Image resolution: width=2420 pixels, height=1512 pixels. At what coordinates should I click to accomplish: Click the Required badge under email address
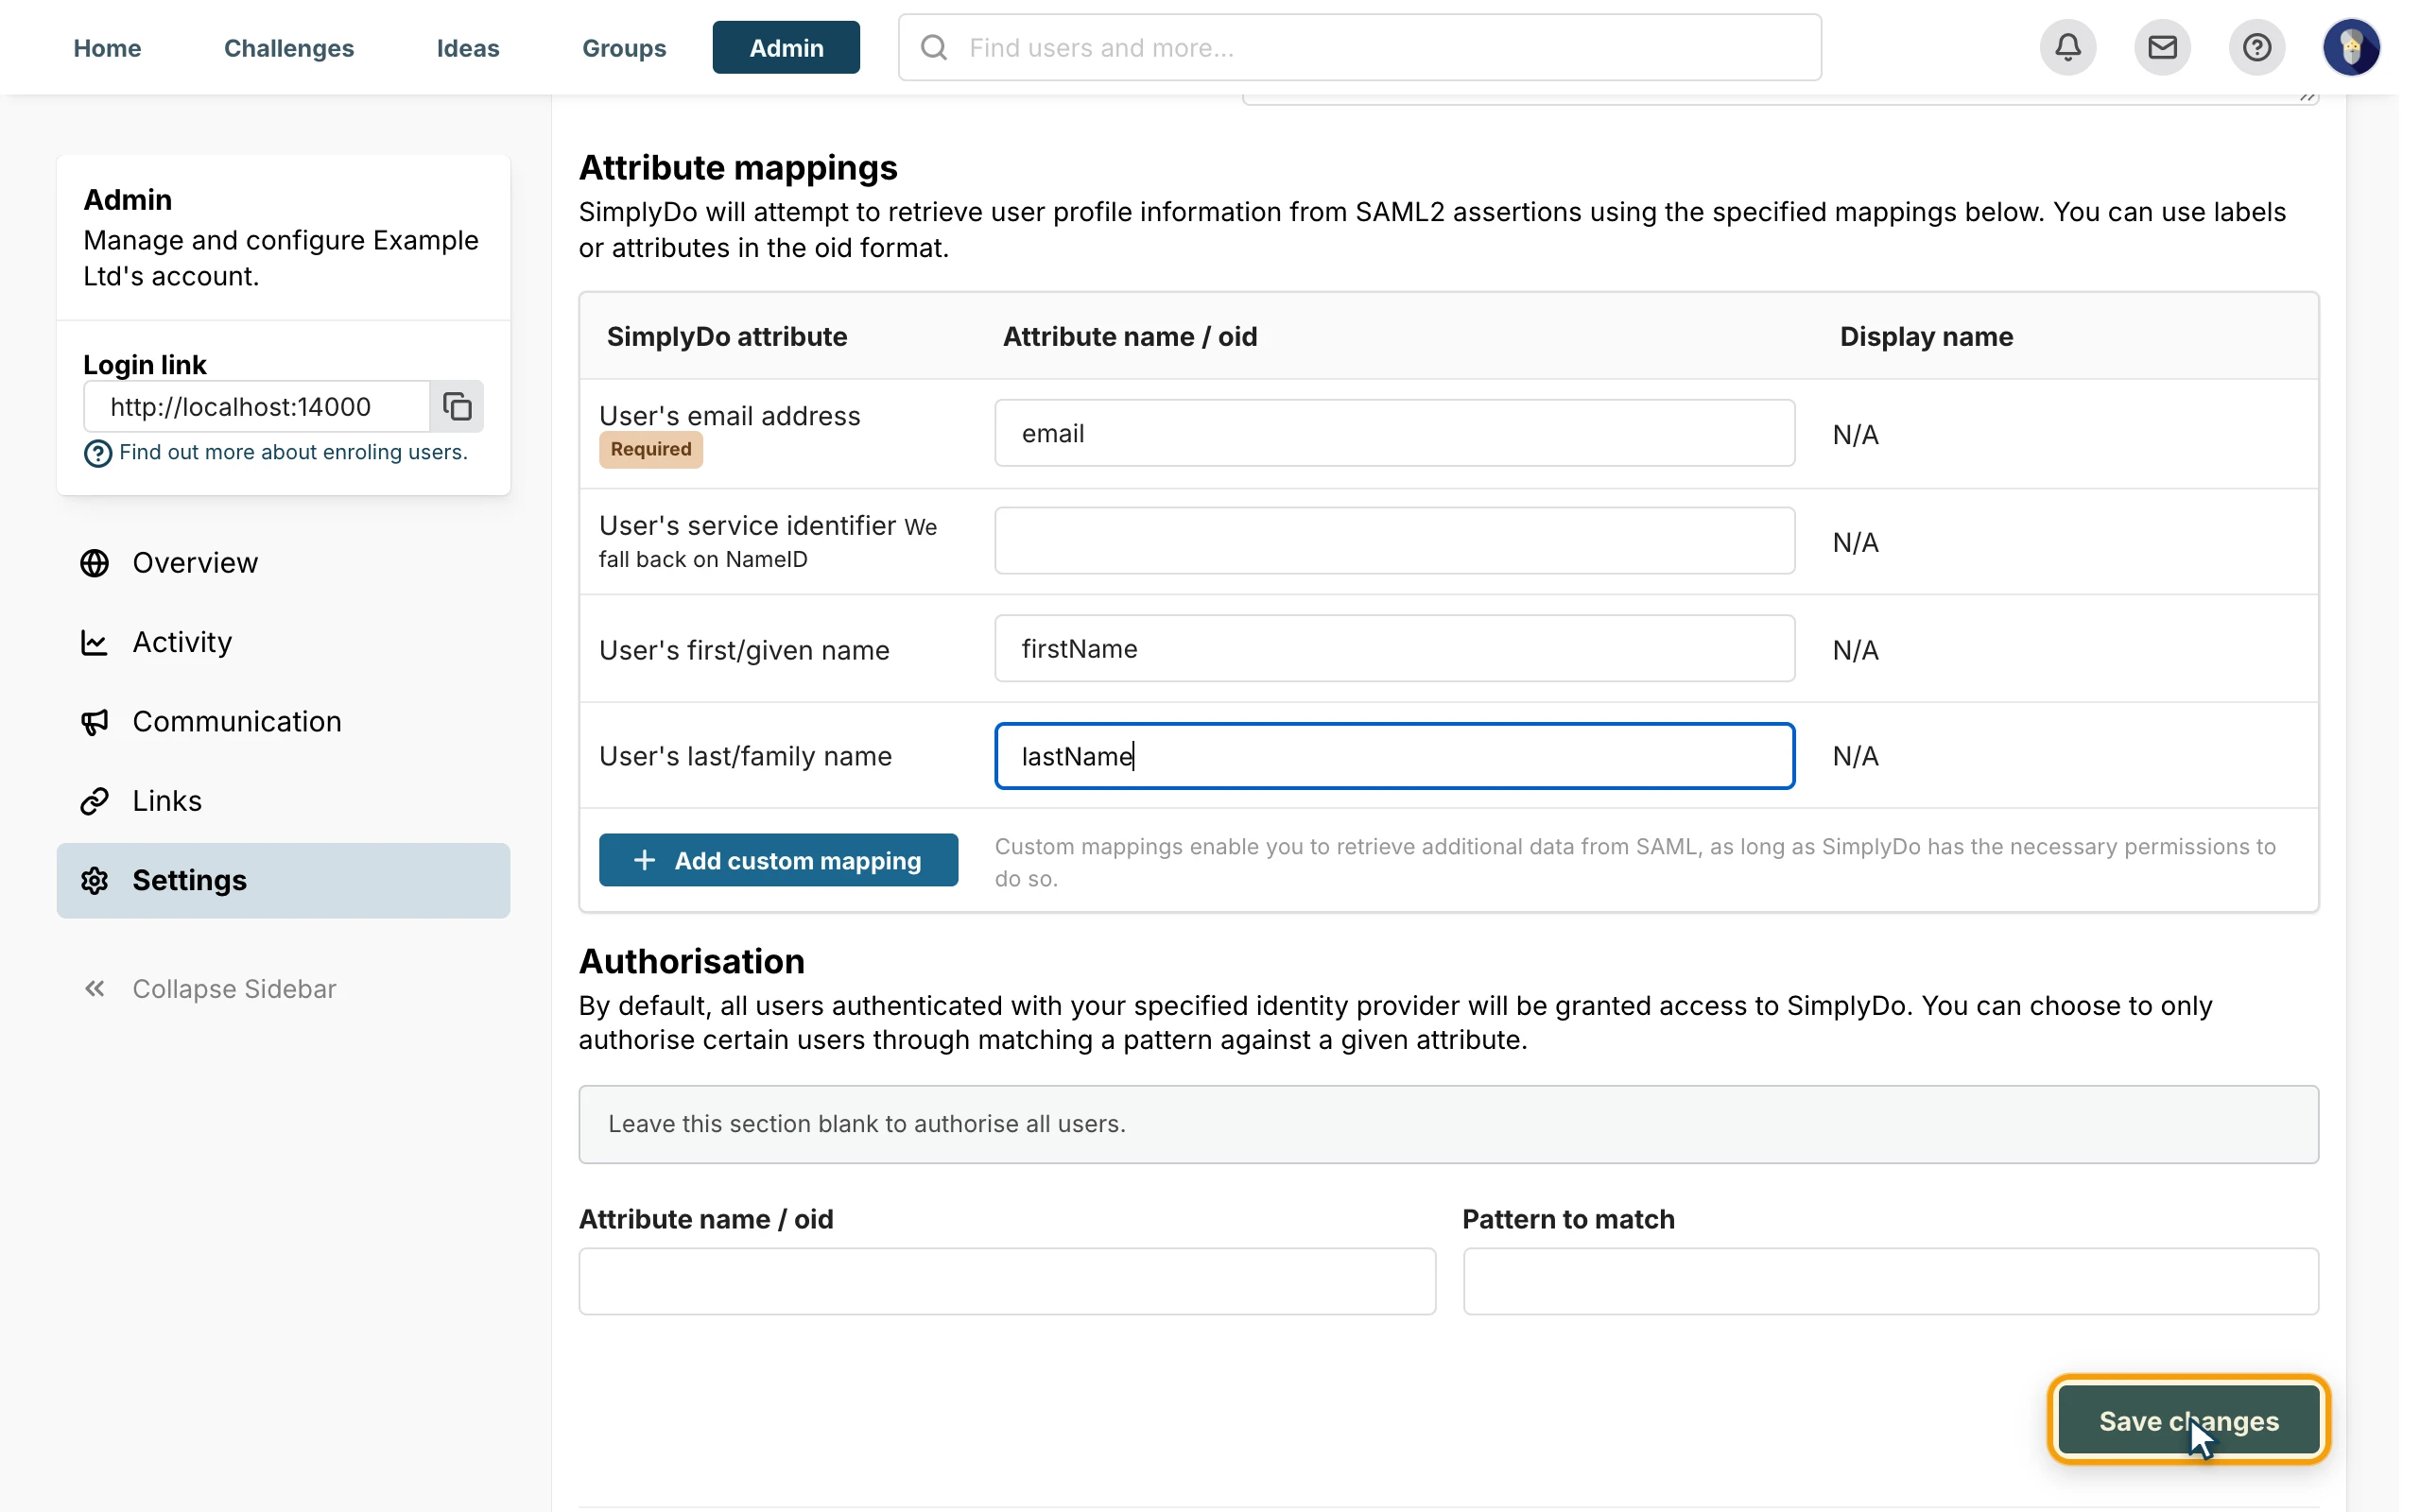click(x=651, y=449)
